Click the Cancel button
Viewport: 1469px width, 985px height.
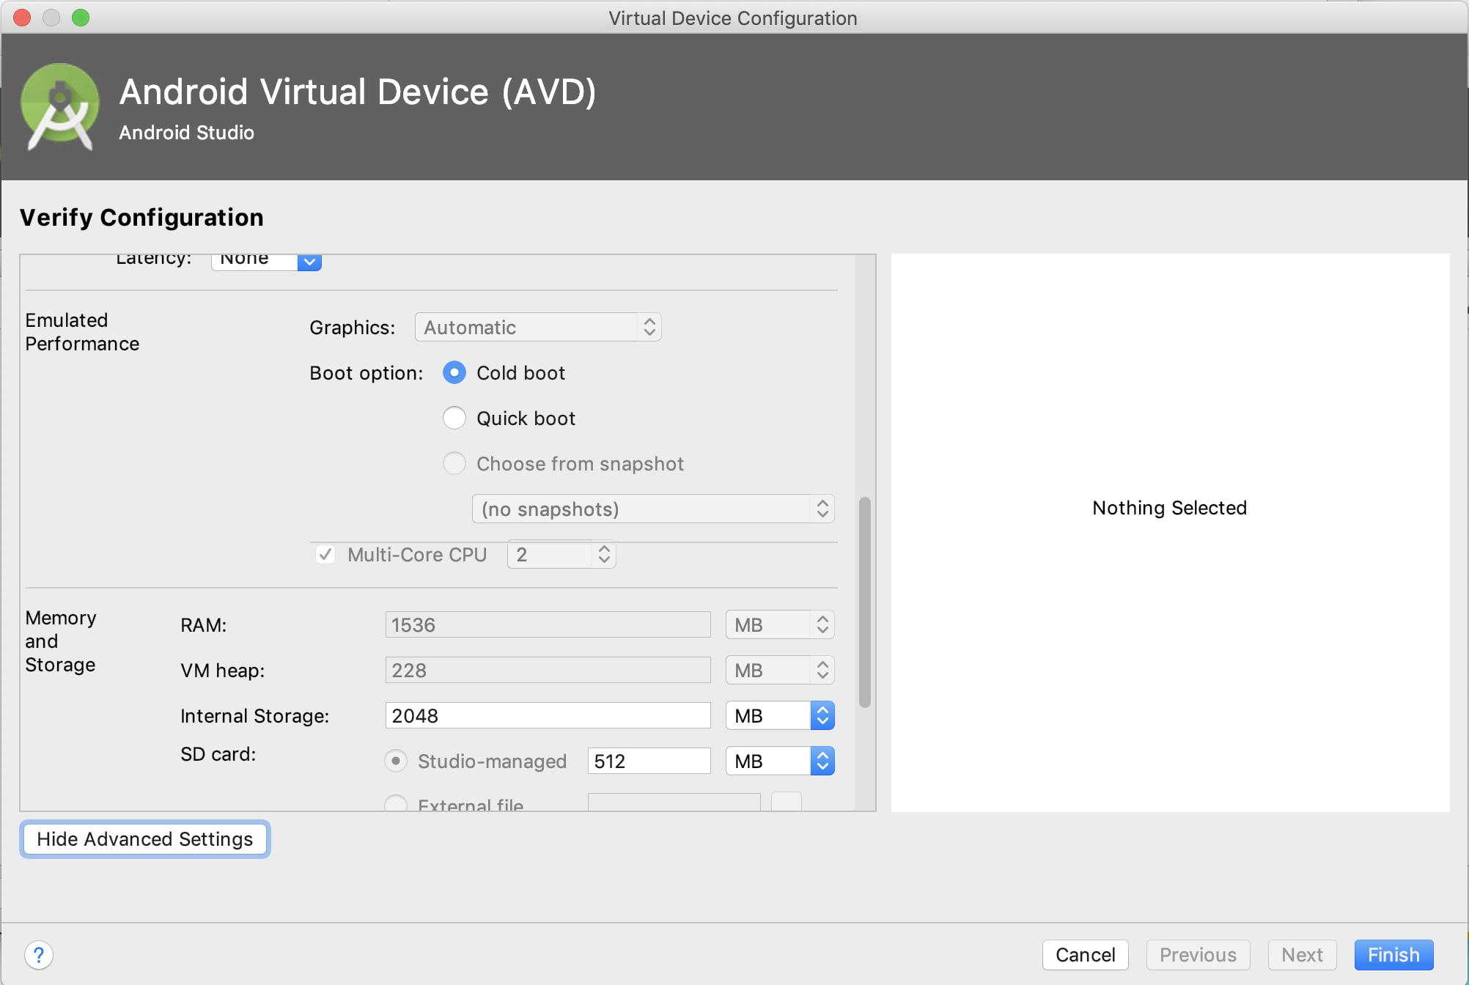(x=1085, y=955)
